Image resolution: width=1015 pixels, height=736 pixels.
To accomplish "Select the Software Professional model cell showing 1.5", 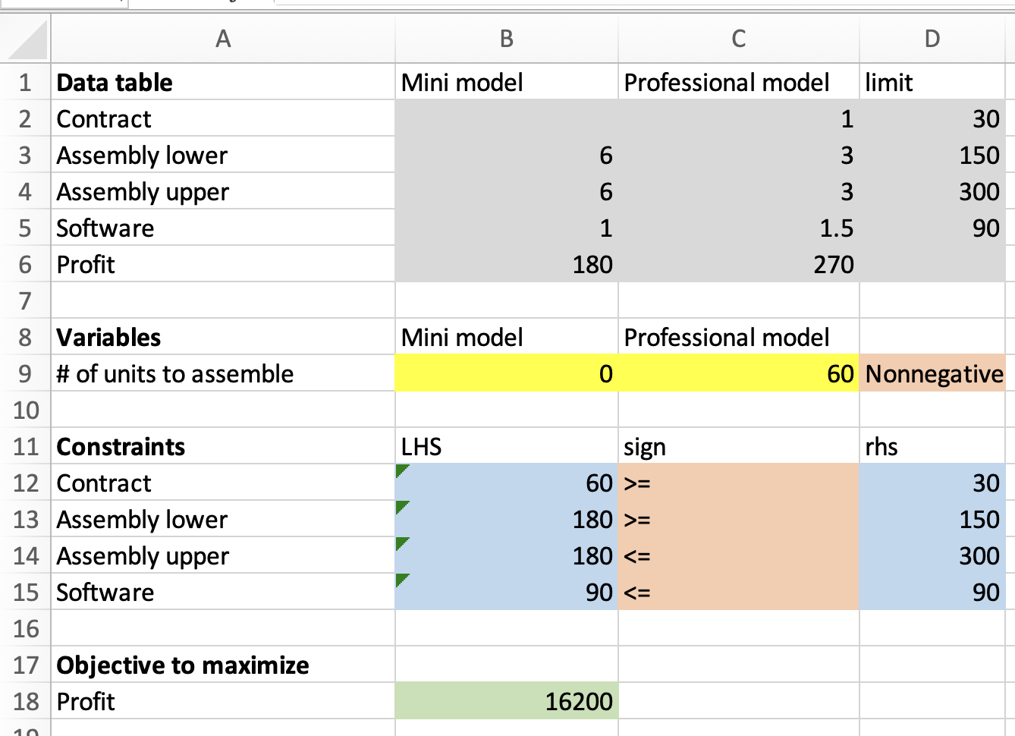I will pos(738,228).
